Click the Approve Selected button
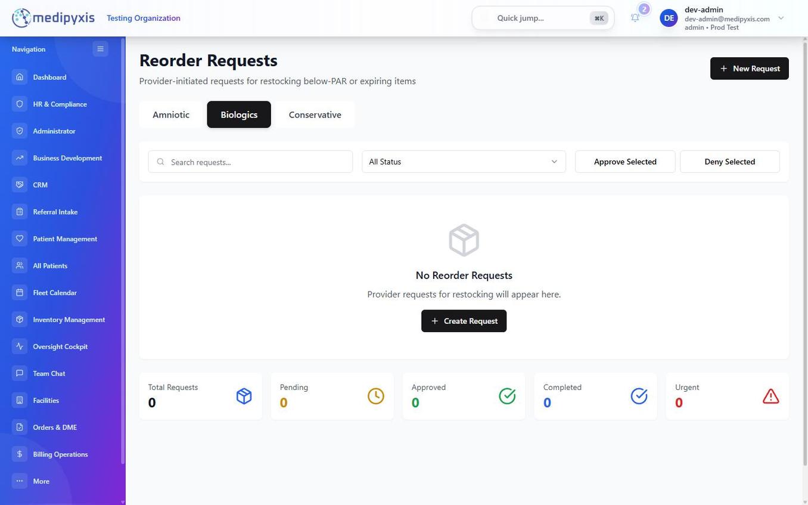This screenshot has height=505, width=808. click(x=625, y=162)
